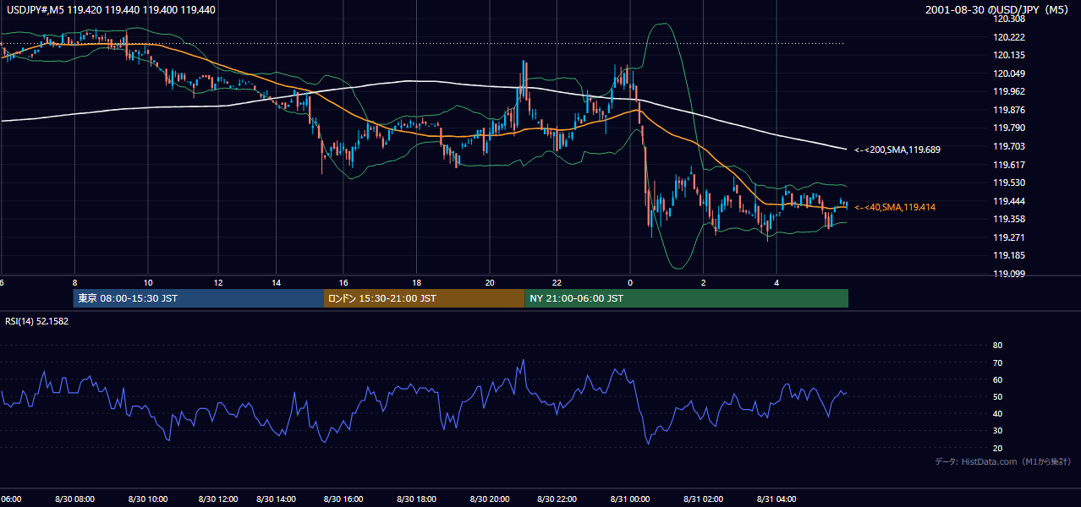Click hour label 22 under price chart
The image size is (1081, 507).
tap(557, 282)
